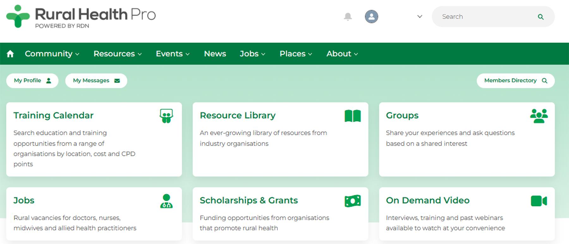Click the envelope icon in My Messages
This screenshot has height=244, width=569.
coord(117,81)
